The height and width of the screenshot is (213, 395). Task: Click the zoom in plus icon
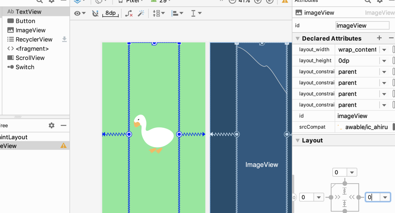click(258, 1)
